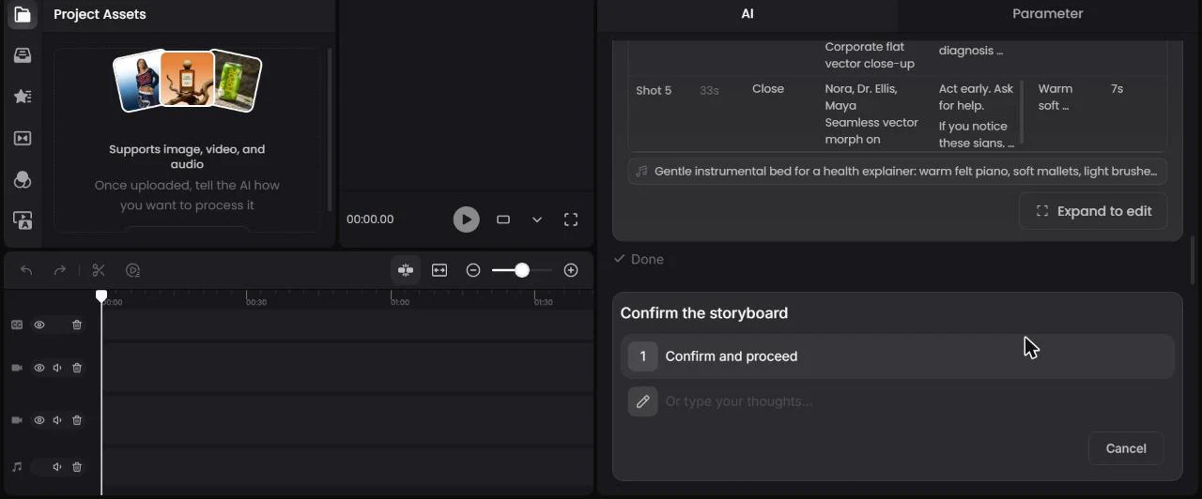The height and width of the screenshot is (499, 1202).
Task: Click the project assets thumbnail collage
Action: [x=187, y=82]
